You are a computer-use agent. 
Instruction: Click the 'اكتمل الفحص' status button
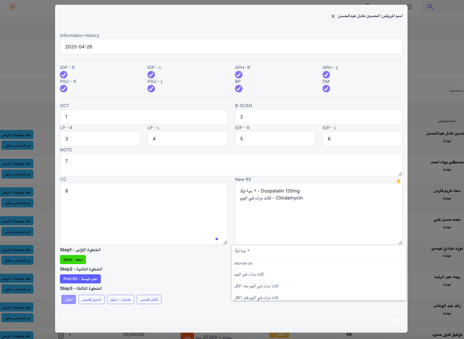coord(149,300)
